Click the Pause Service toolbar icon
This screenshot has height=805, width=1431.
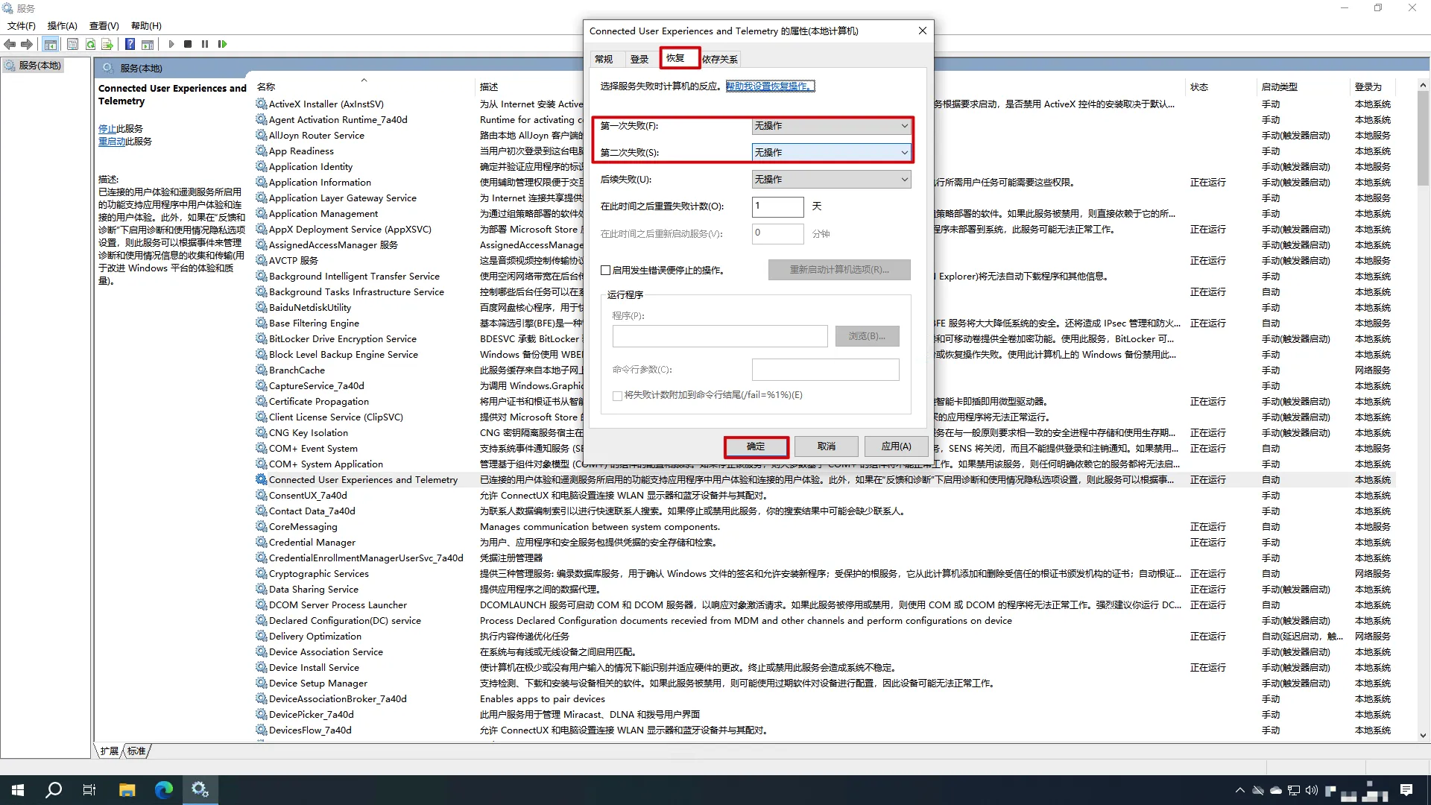[x=205, y=44]
